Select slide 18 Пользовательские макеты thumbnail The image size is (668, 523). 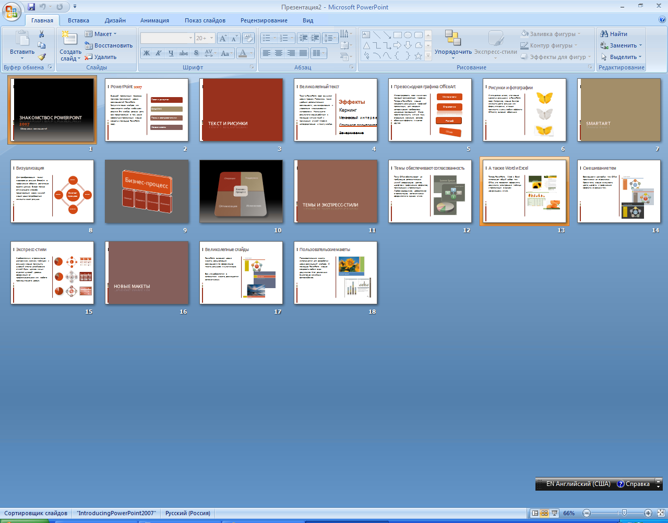(336, 272)
